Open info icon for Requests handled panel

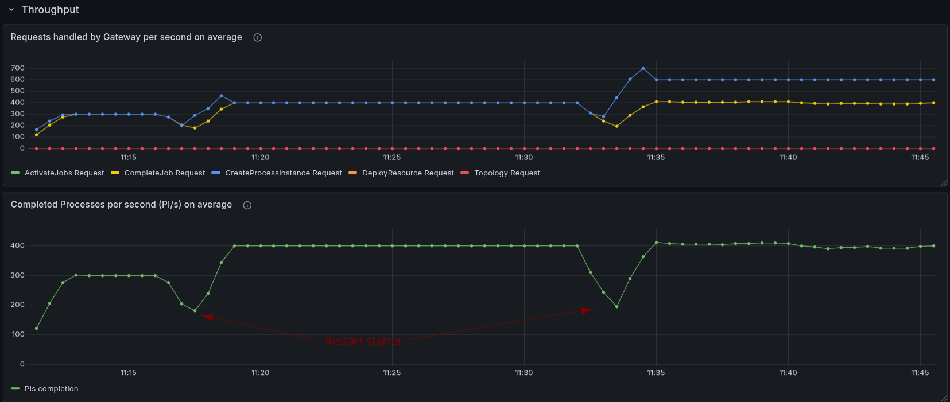(x=258, y=38)
